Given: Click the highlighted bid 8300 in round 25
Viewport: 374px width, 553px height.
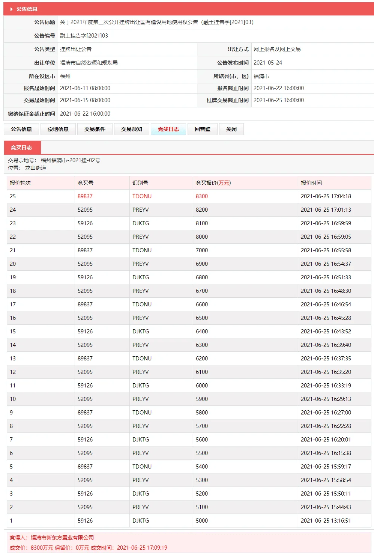Looking at the screenshot, I should [x=201, y=196].
